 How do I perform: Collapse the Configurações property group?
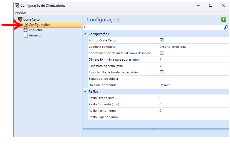tap(85, 34)
